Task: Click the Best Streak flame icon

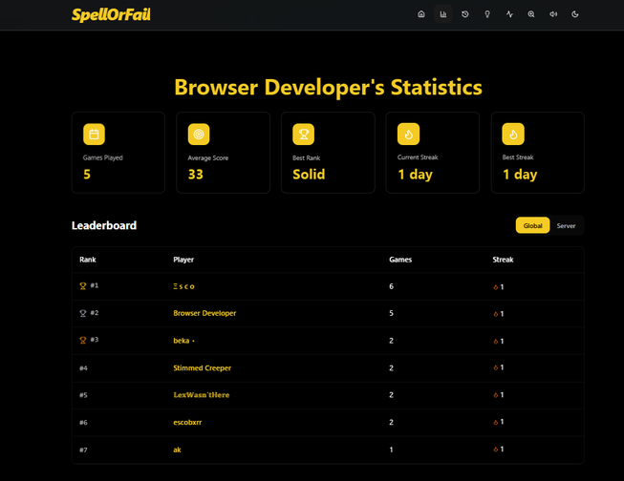Action: coord(513,134)
